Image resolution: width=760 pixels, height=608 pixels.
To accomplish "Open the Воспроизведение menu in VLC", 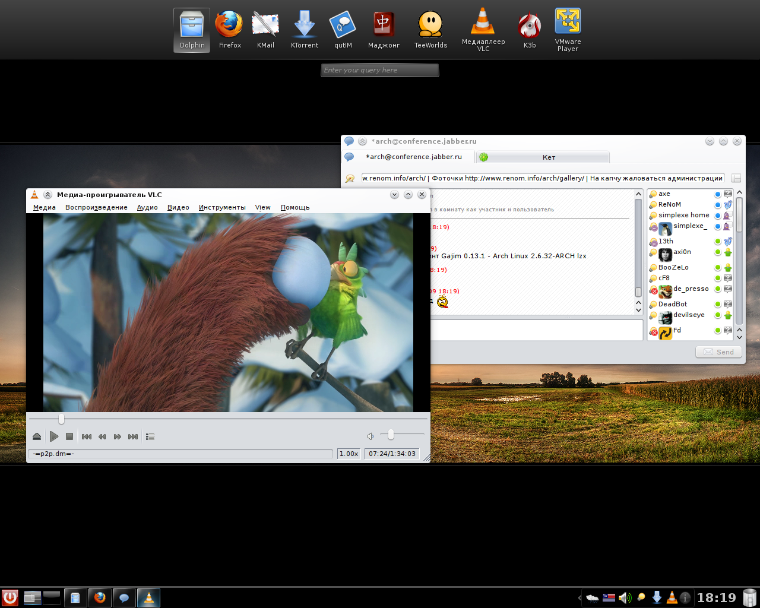I will point(96,207).
